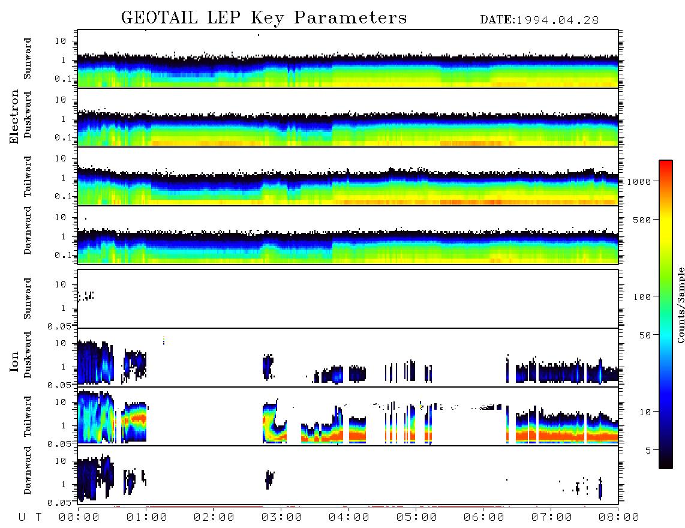Click the Electron Dawnward spectrogram panel
The width and height of the screenshot is (685, 528).
tap(348, 235)
